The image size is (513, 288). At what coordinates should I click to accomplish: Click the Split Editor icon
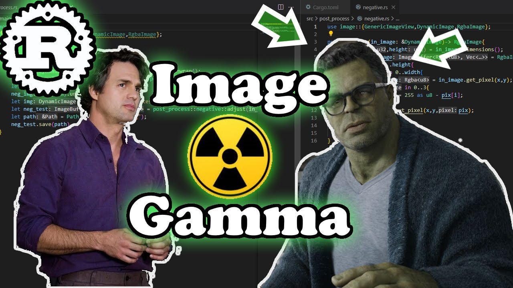pyautogui.click(x=281, y=7)
